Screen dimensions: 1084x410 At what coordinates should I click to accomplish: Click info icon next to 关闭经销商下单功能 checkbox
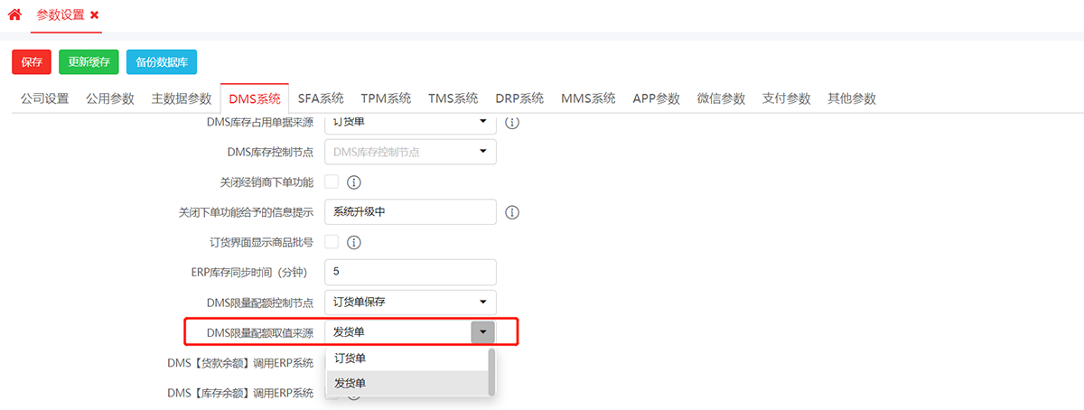point(354,182)
